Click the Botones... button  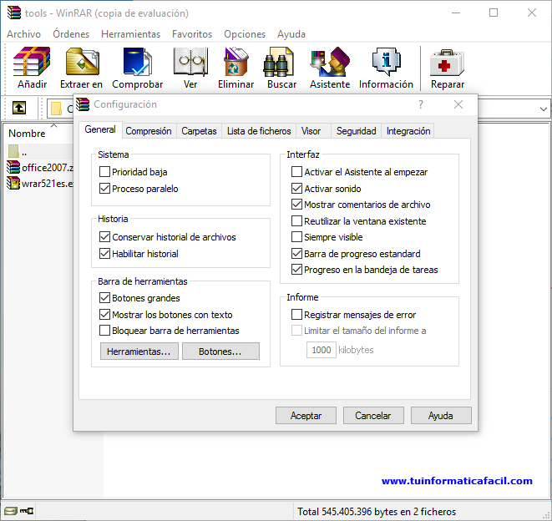(220, 352)
